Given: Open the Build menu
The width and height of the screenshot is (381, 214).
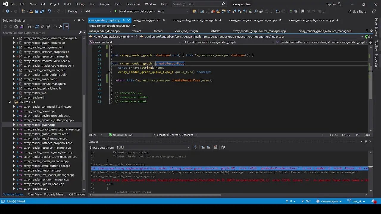Looking at the screenshot, I should click(x=67, y=4).
